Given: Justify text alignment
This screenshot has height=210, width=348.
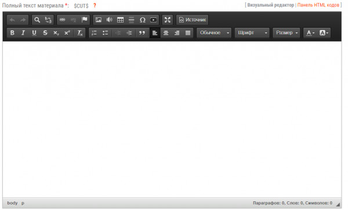Looking at the screenshot, I should 188,33.
